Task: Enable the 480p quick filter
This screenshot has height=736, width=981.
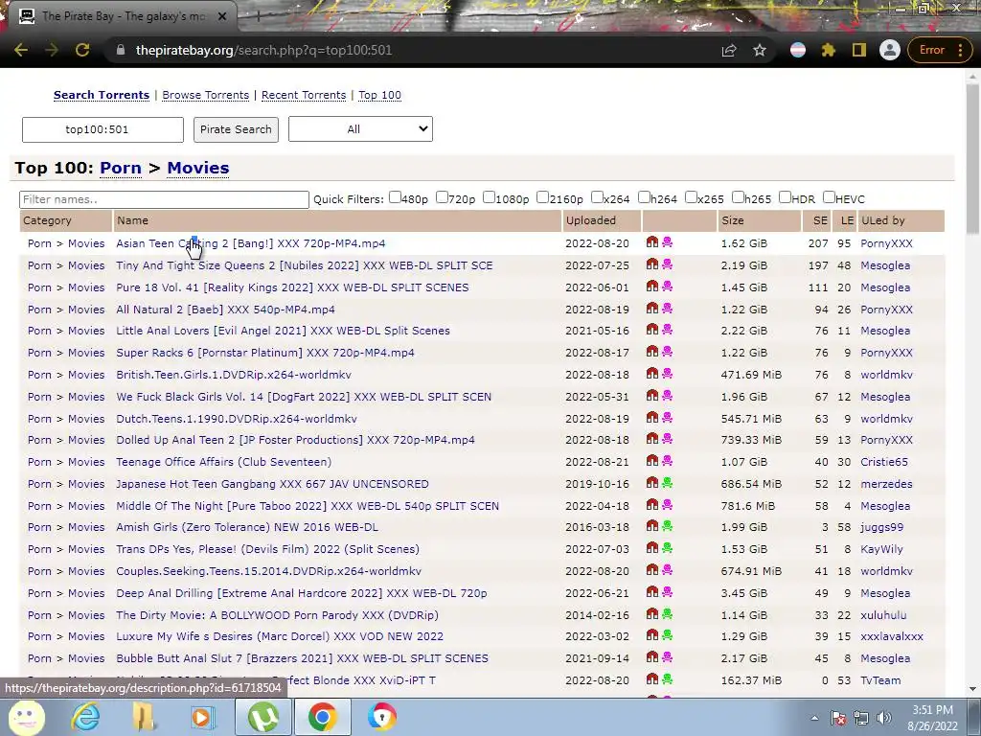Action: click(x=395, y=197)
